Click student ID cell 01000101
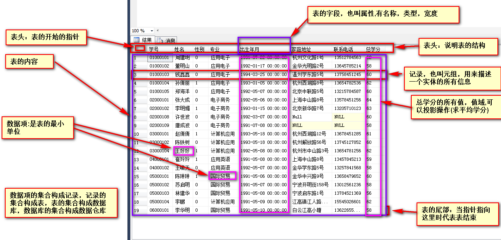 (159, 58)
